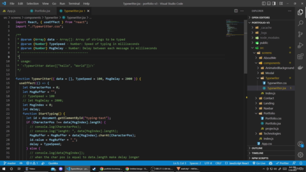Click the cloud sync icon in status bar

[x=21, y=163]
